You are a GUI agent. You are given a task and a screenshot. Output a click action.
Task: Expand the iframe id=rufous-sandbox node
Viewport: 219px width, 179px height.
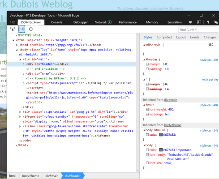pos(20,116)
